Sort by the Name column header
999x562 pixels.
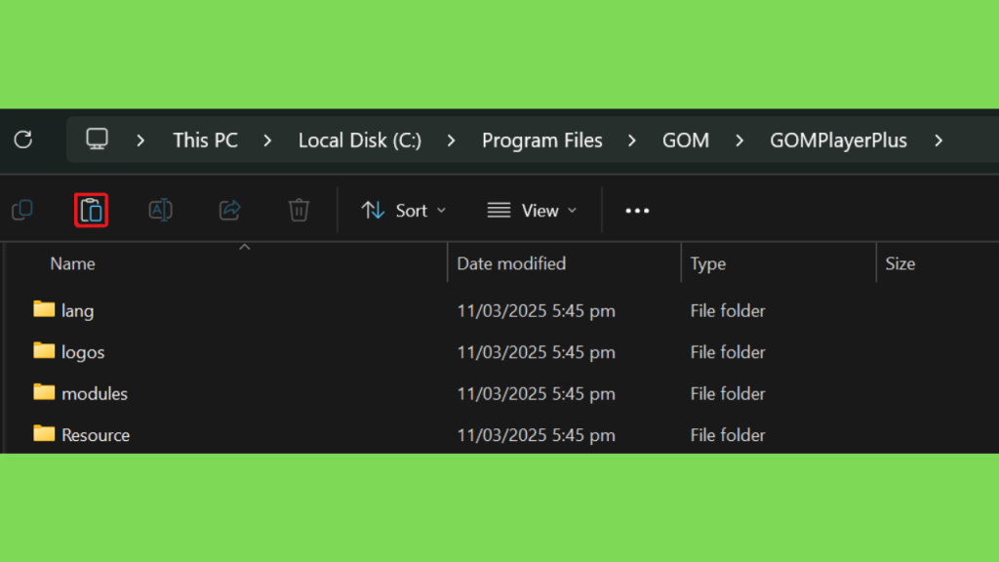pos(73,263)
